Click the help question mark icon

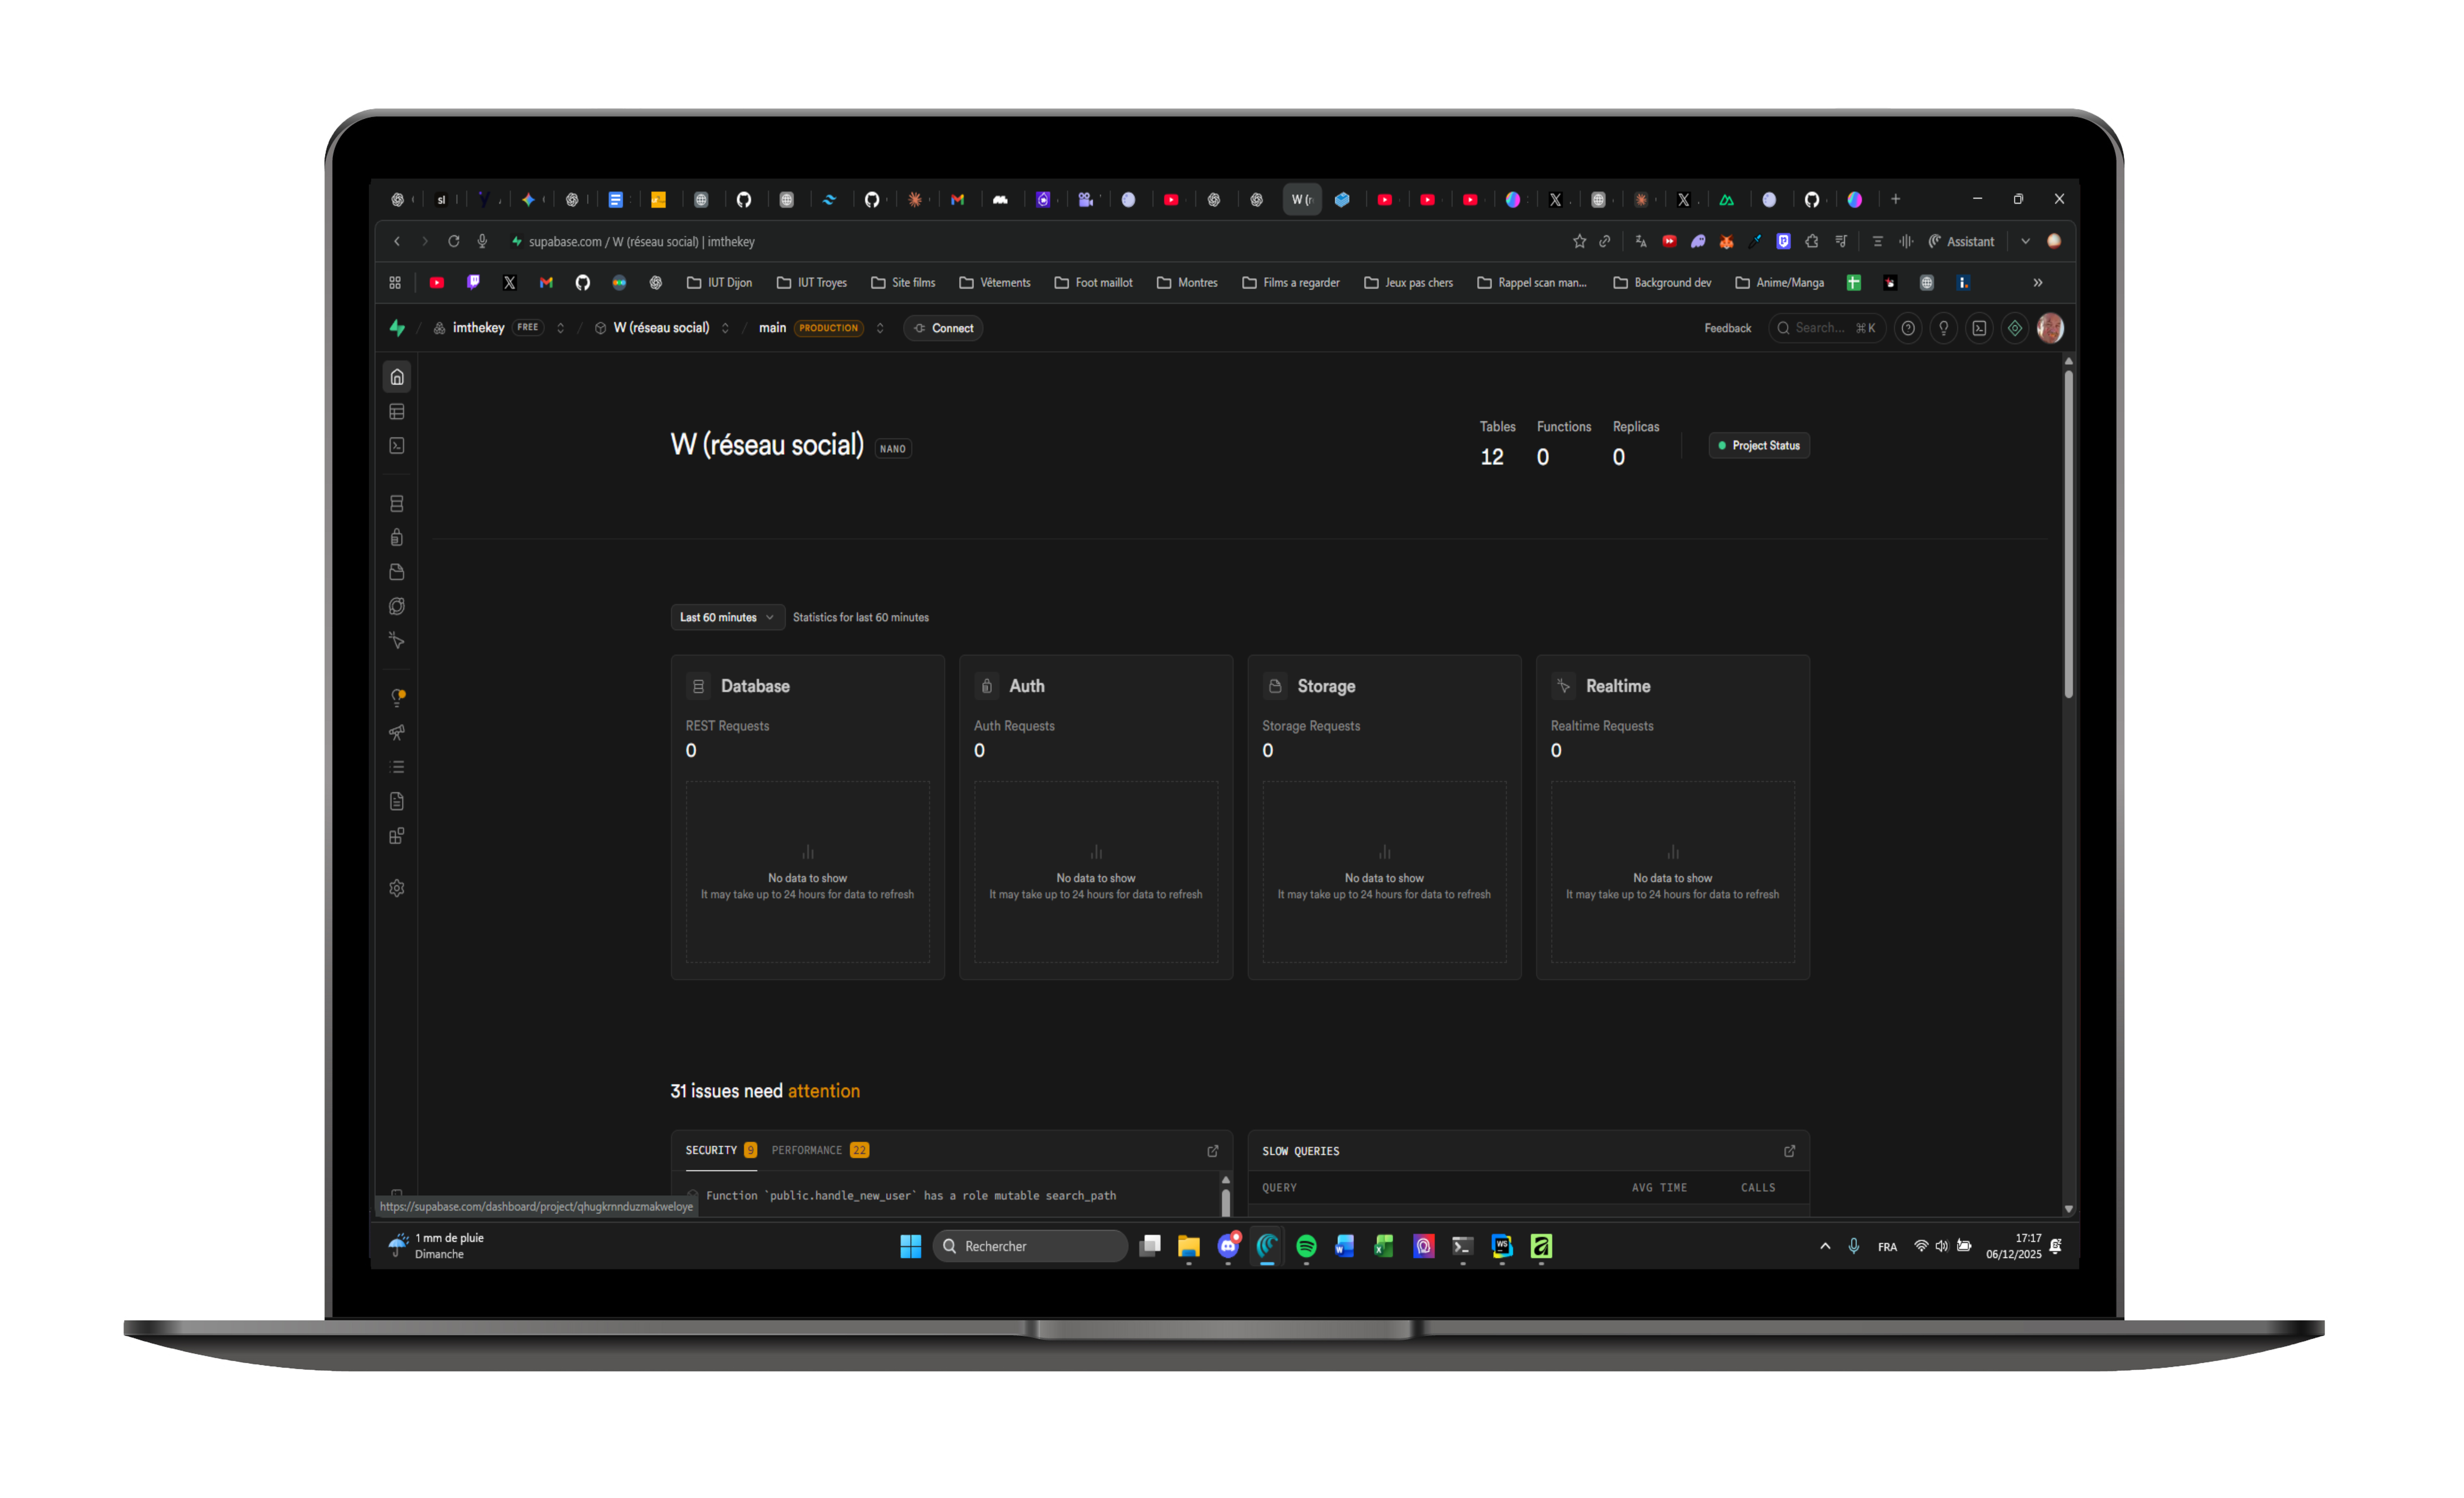[x=1908, y=328]
